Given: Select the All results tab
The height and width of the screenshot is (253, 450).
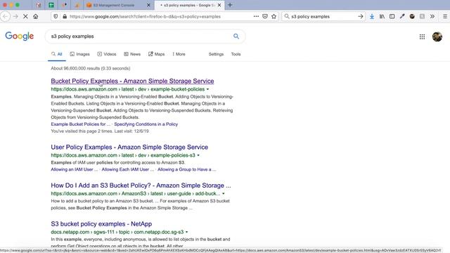Looking at the screenshot, I should [57, 54].
